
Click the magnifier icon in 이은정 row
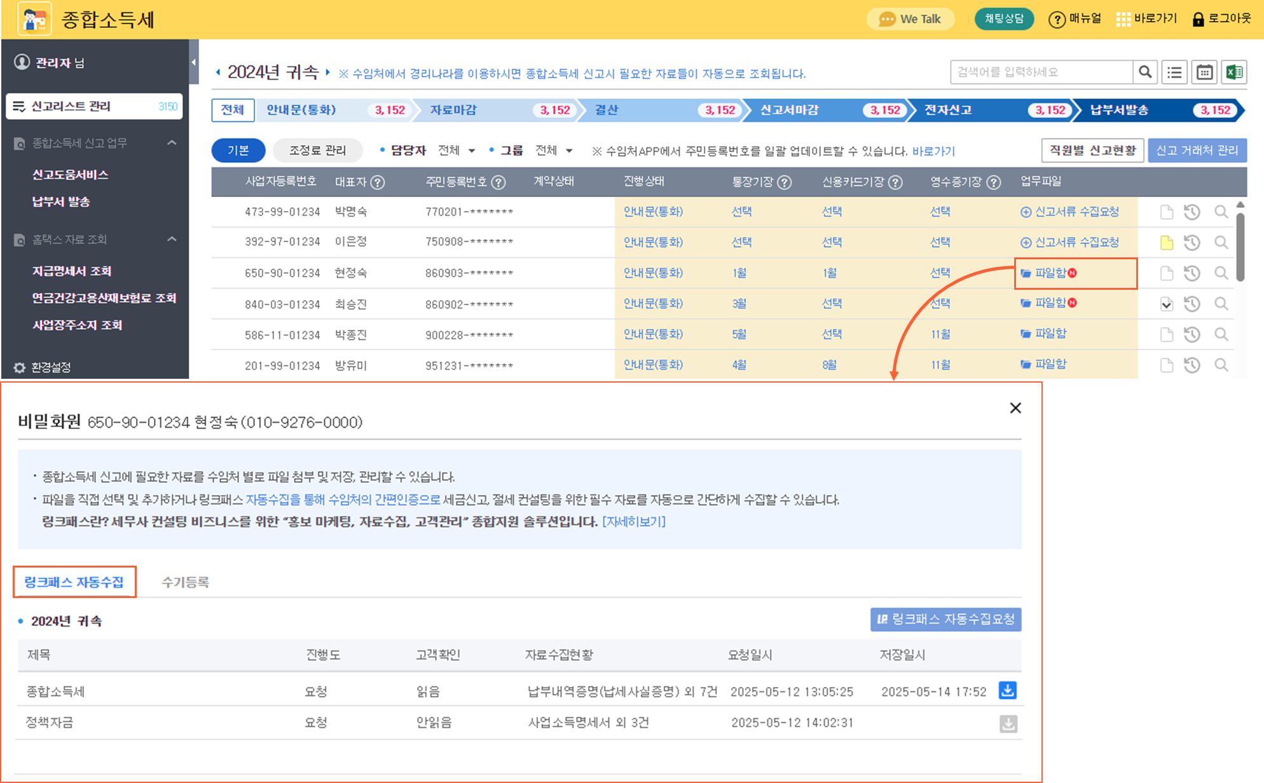pos(1221,242)
